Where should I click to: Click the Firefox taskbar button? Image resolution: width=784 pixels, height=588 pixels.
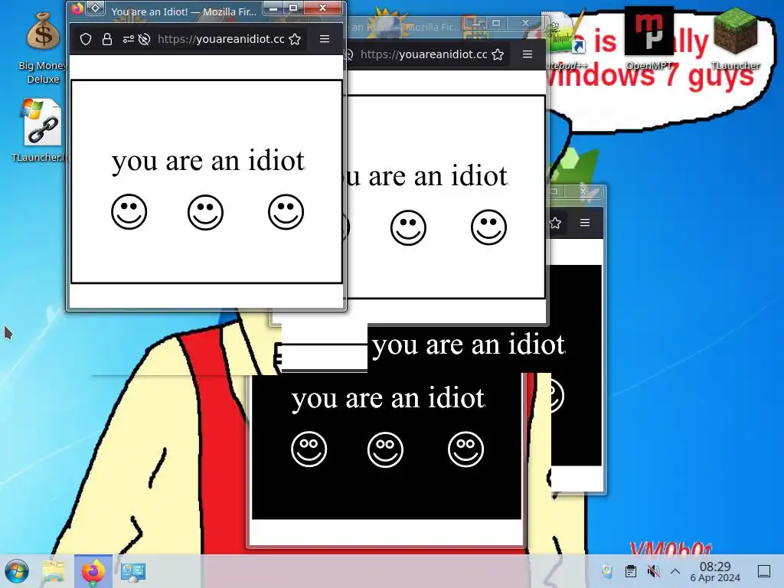93,571
